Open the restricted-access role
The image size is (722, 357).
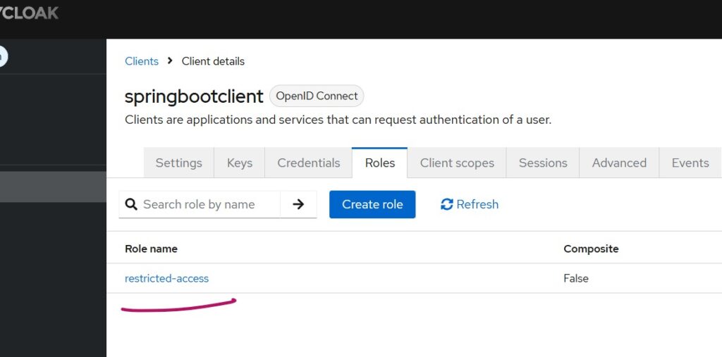click(166, 278)
